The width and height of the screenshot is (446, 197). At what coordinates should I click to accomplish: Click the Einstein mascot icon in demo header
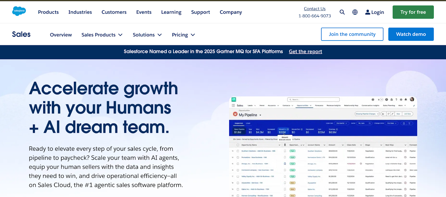(373, 99)
